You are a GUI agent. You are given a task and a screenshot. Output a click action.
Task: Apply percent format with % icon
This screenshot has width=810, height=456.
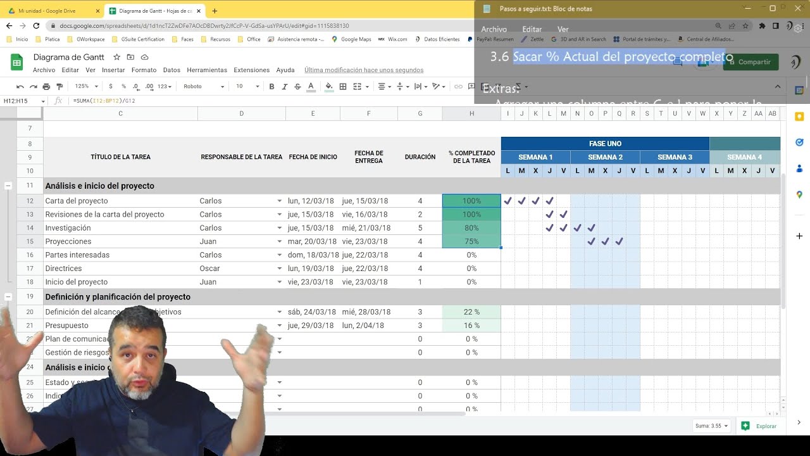click(123, 87)
